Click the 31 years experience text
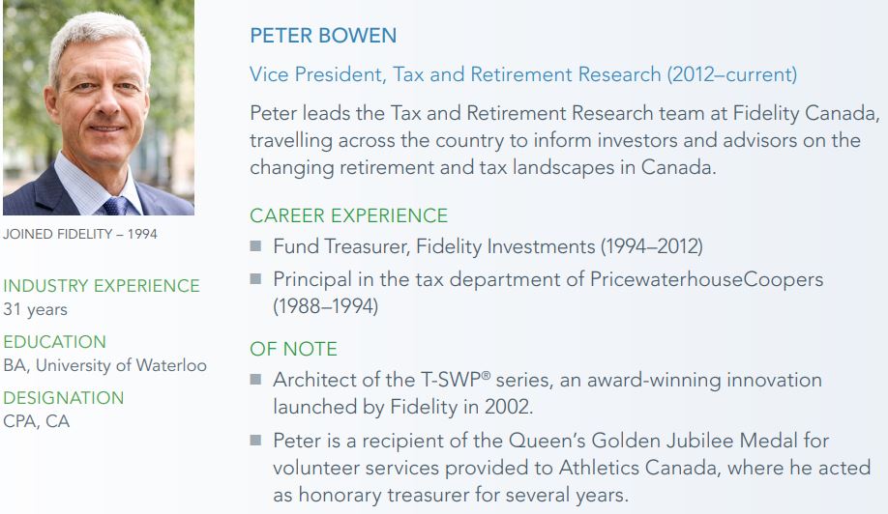Image resolution: width=888 pixels, height=514 pixels. (35, 310)
